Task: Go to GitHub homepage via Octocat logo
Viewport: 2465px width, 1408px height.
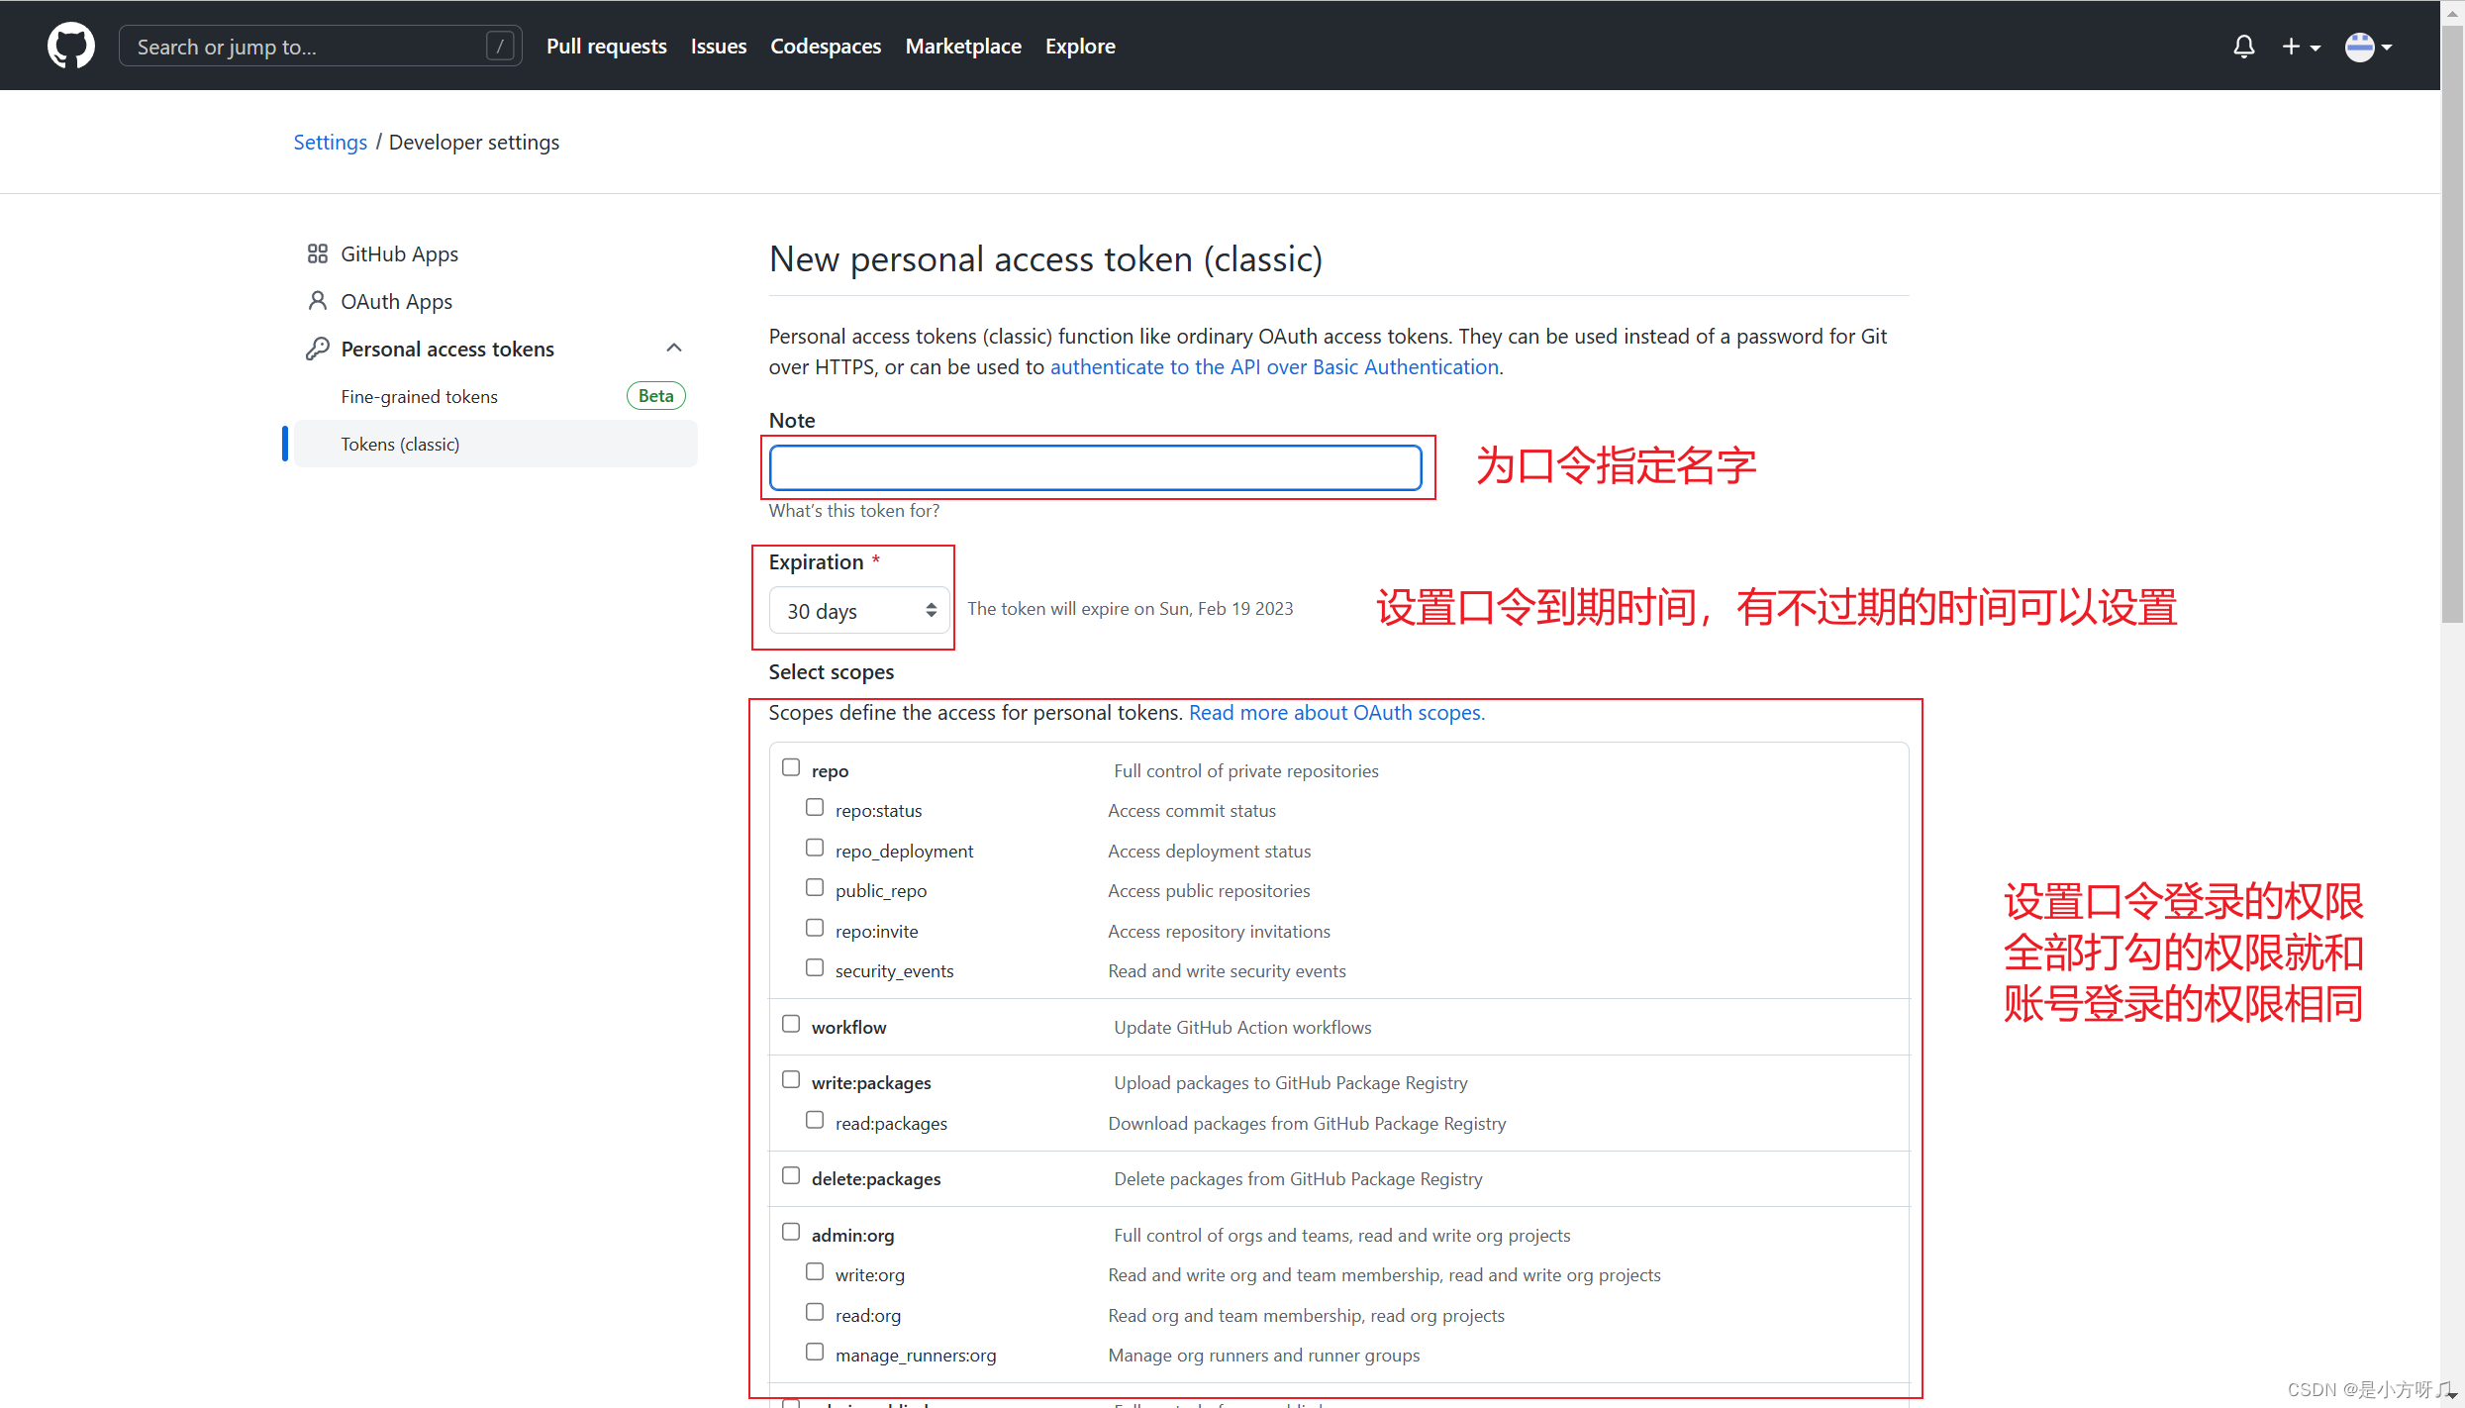Action: pyautogui.click(x=71, y=46)
